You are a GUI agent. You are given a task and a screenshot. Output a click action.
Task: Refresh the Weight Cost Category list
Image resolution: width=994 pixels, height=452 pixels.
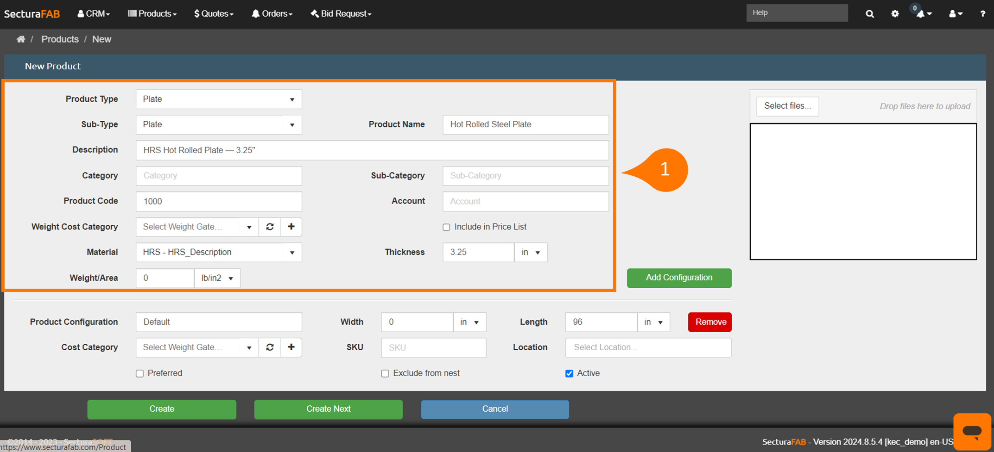point(270,227)
